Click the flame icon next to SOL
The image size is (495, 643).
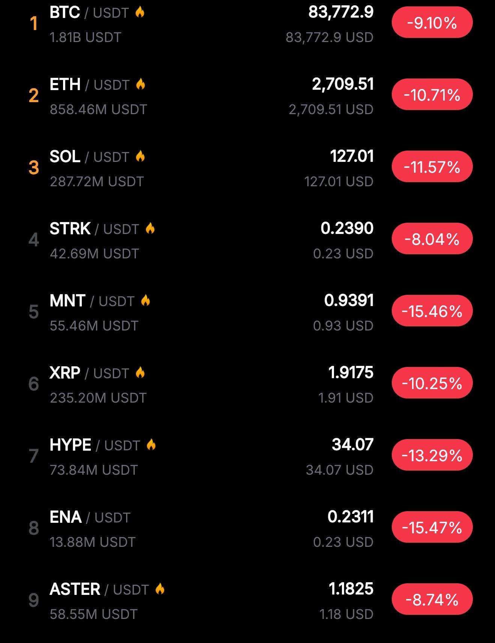coord(140,156)
